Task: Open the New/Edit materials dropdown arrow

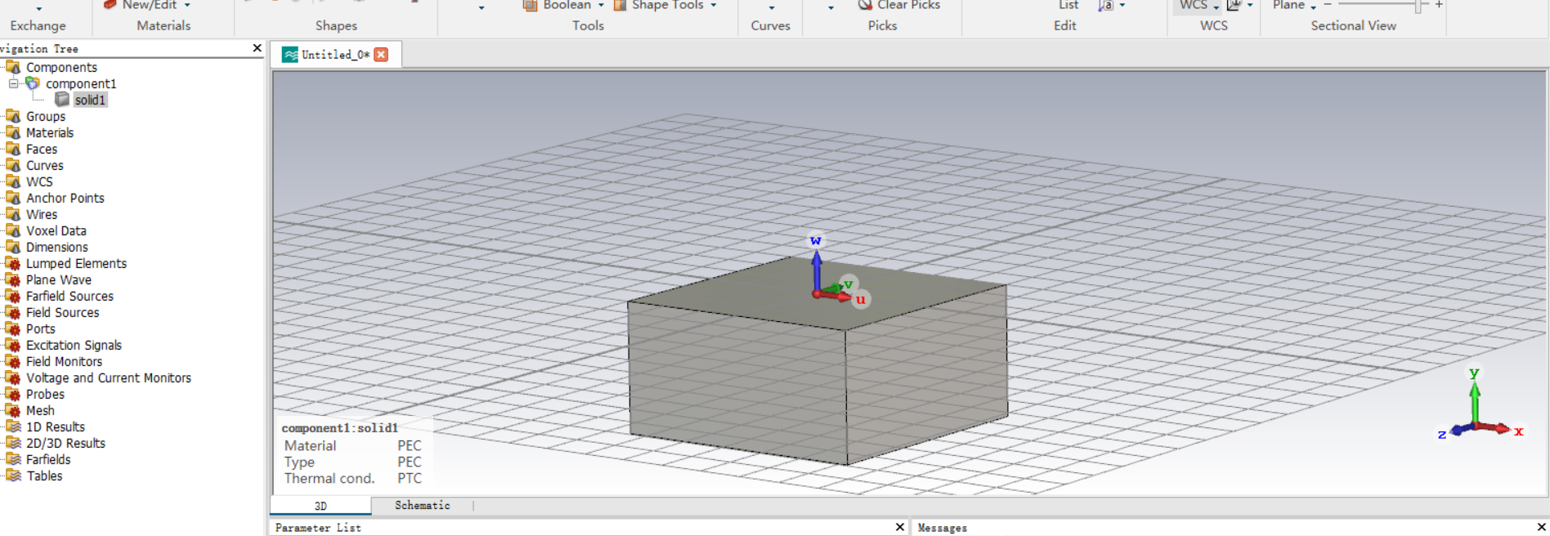Action: tap(187, 5)
